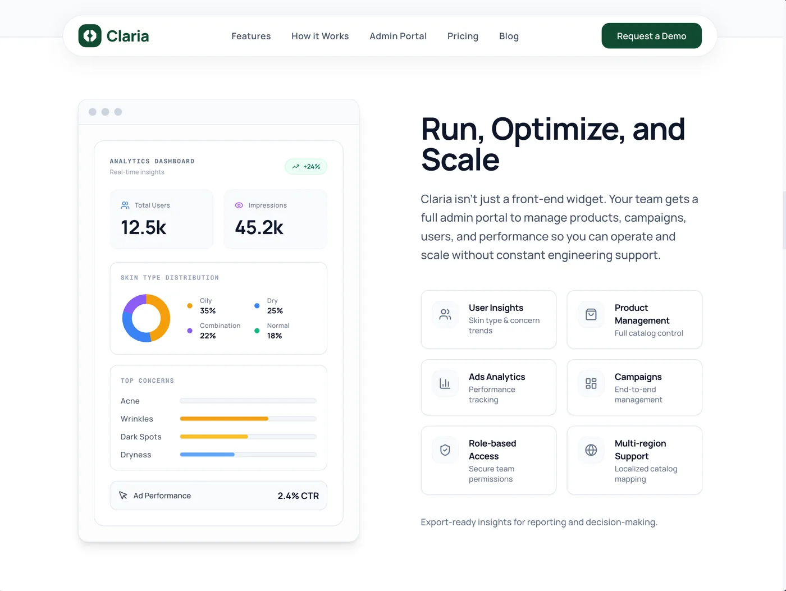786x591 pixels.
Task: Click the Acne concern progress bar
Action: point(248,401)
